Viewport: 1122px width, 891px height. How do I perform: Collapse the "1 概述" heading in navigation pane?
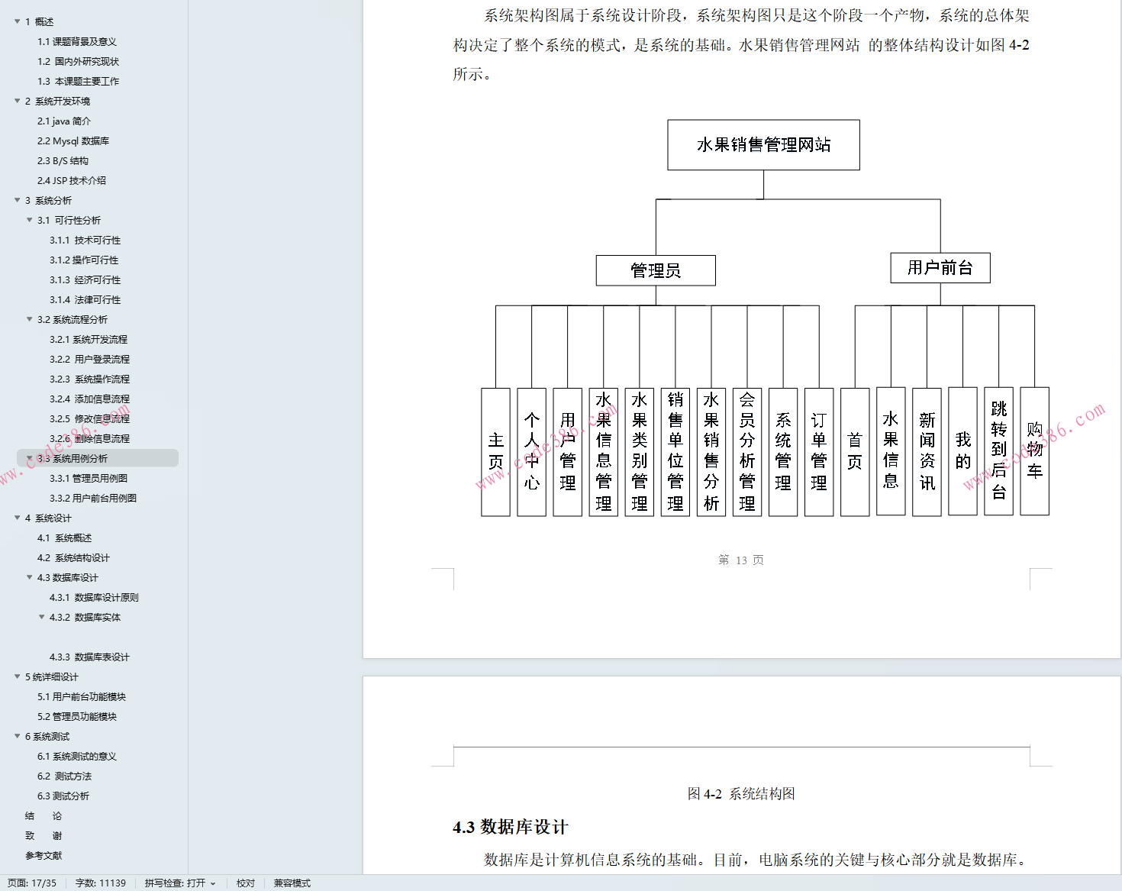pyautogui.click(x=18, y=21)
